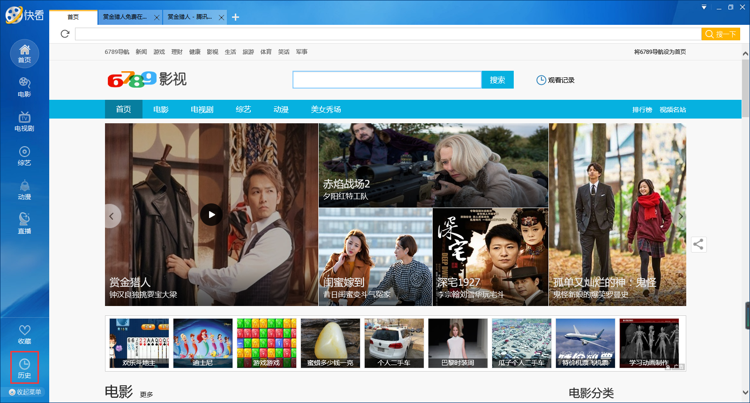Screen dimensions: 750x403
Task: Open the 收藏 favorites heart icon
Action: (24, 334)
